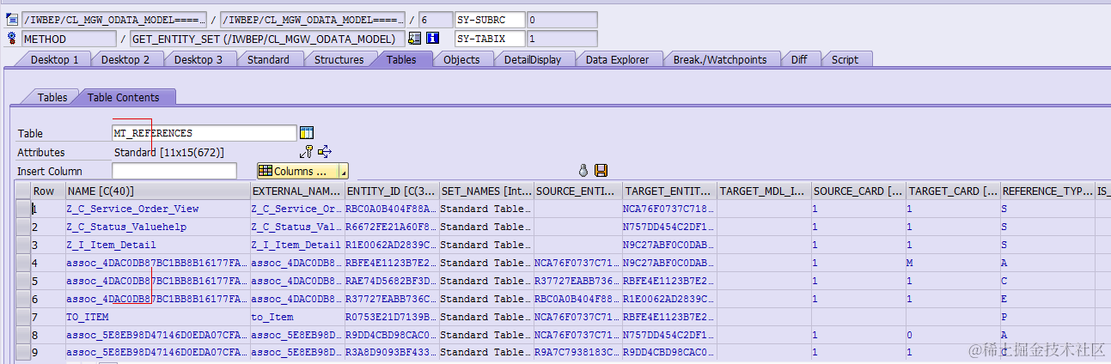Expand the Columns dropdown arrow
This screenshot has width=1111, height=364.
(343, 171)
